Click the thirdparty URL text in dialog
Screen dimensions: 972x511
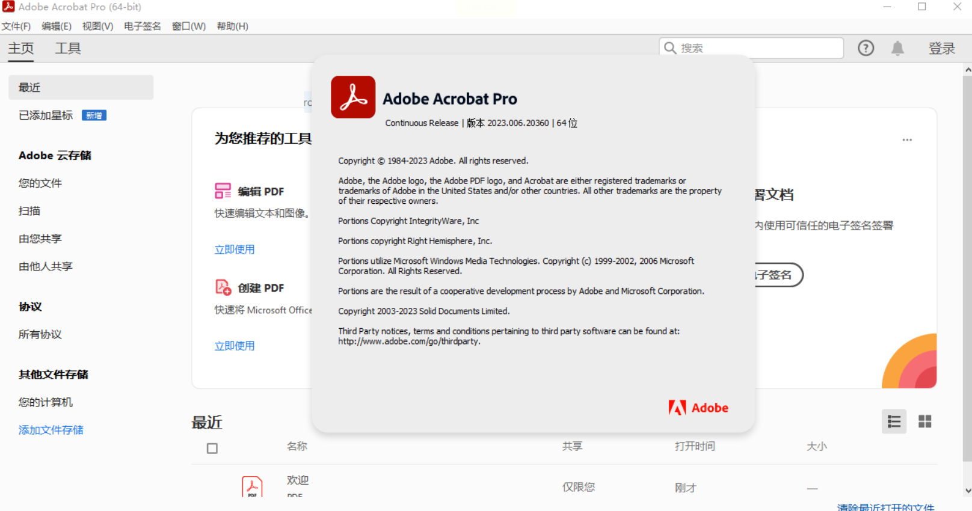(x=409, y=341)
